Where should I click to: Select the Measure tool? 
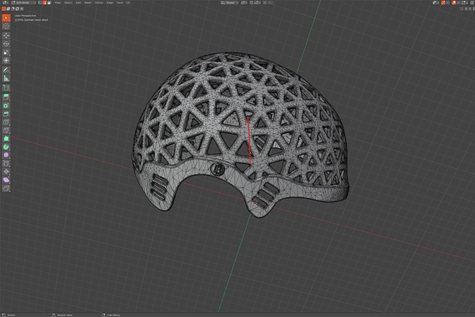pyautogui.click(x=6, y=78)
